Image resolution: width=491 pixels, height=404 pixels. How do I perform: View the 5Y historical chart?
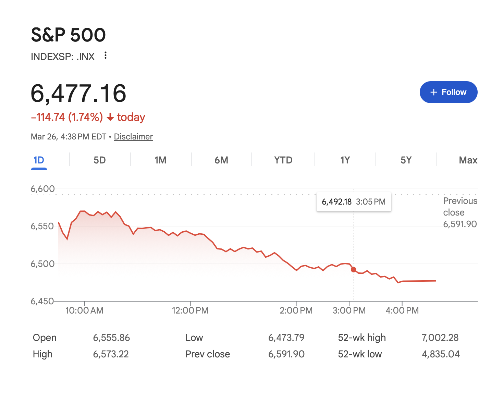click(406, 160)
